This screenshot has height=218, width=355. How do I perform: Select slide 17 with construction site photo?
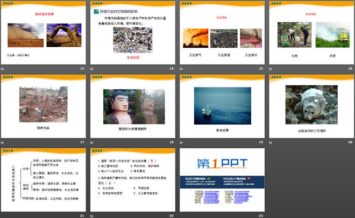[x=44, y=106]
